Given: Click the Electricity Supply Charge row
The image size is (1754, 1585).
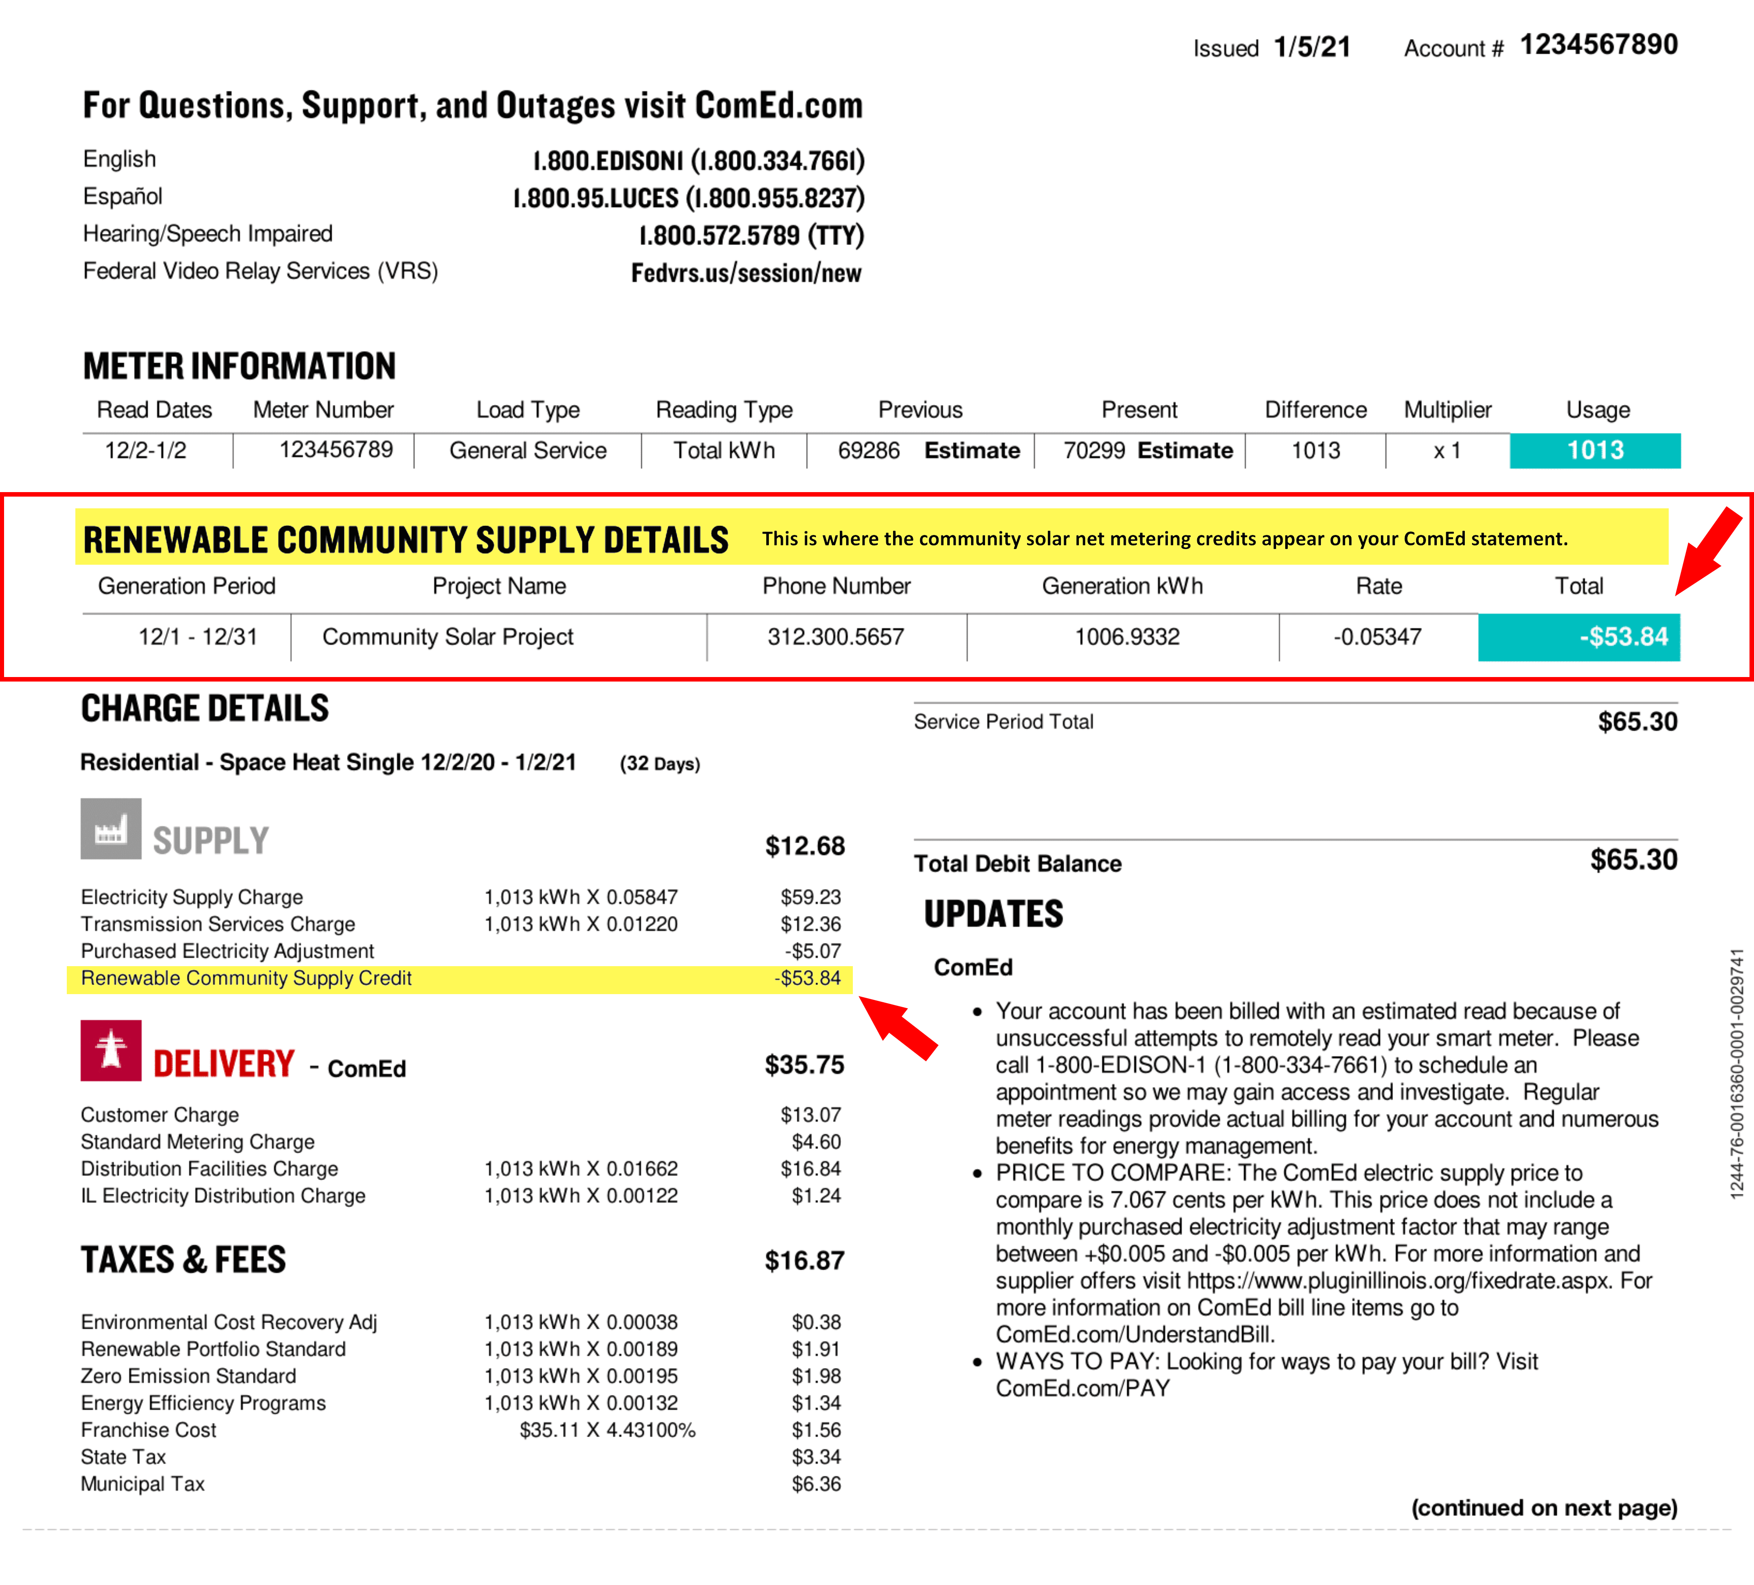Looking at the screenshot, I should pyautogui.click(x=461, y=896).
